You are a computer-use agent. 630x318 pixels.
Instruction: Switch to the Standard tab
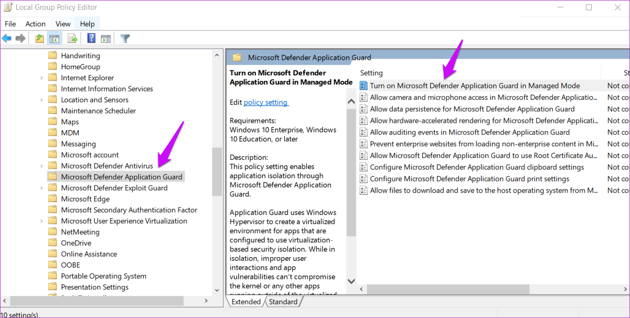click(283, 301)
